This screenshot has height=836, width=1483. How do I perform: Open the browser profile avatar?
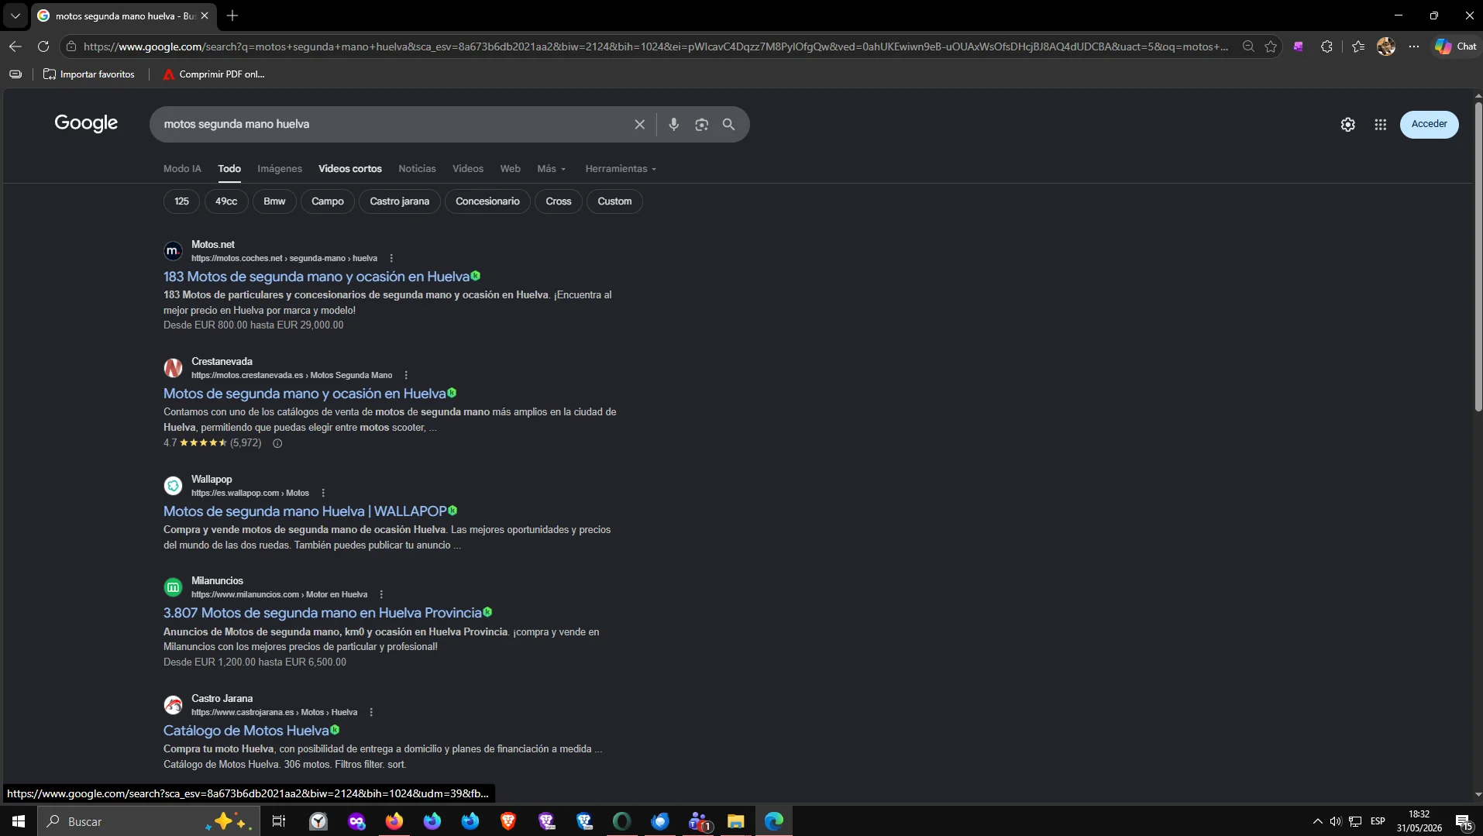tap(1386, 46)
